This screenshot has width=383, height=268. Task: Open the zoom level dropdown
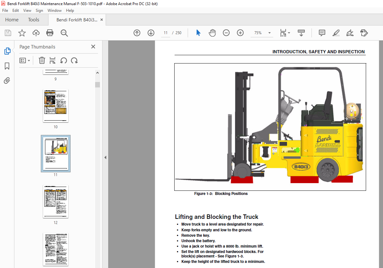click(269, 33)
